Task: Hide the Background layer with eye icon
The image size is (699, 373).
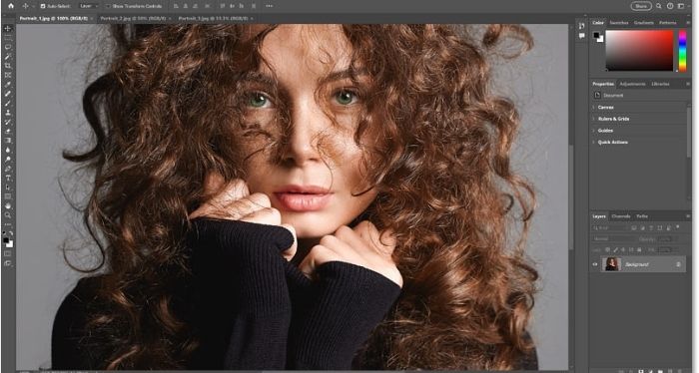Action: pos(595,264)
